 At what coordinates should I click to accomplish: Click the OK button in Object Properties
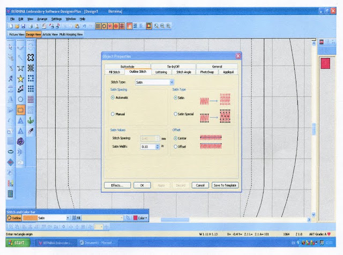click(142, 185)
